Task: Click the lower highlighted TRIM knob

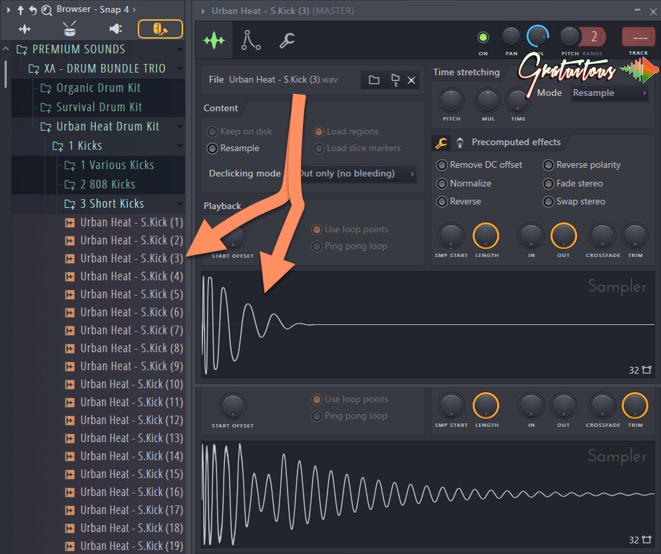Action: 635,406
